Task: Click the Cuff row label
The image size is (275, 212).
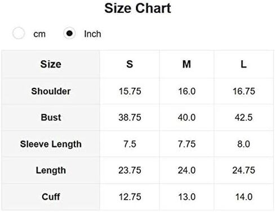Action: coord(51,197)
